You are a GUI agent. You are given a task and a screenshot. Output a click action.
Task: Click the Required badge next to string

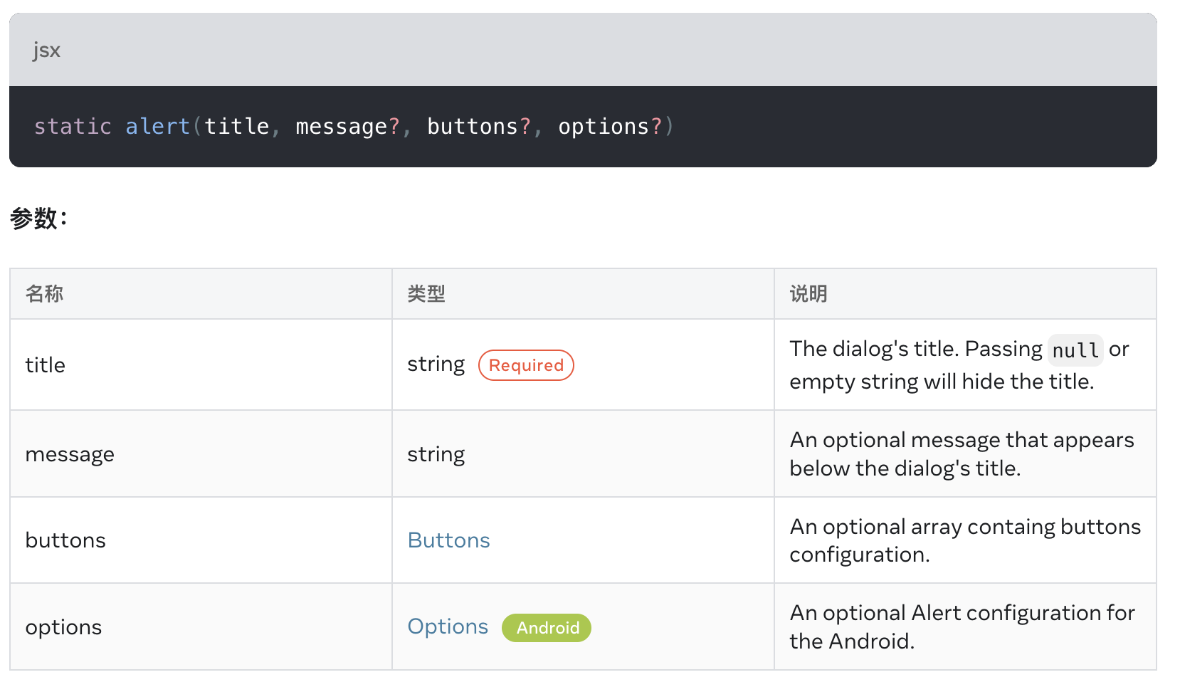[526, 365]
